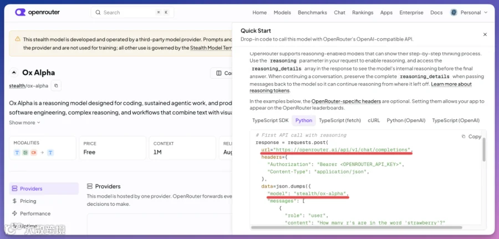Close the Quick Start panel
Screen dimensions: 499x239
tap(485, 34)
